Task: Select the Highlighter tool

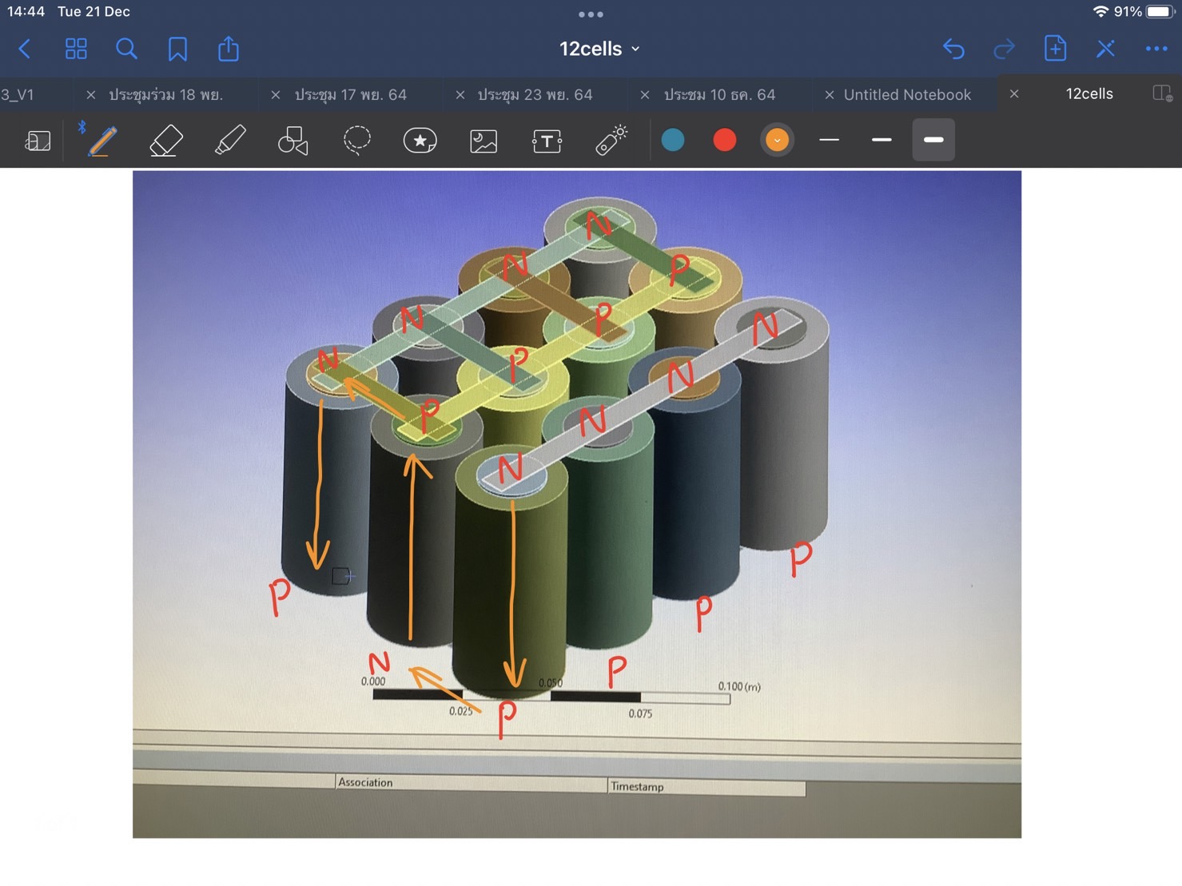Action: click(230, 141)
